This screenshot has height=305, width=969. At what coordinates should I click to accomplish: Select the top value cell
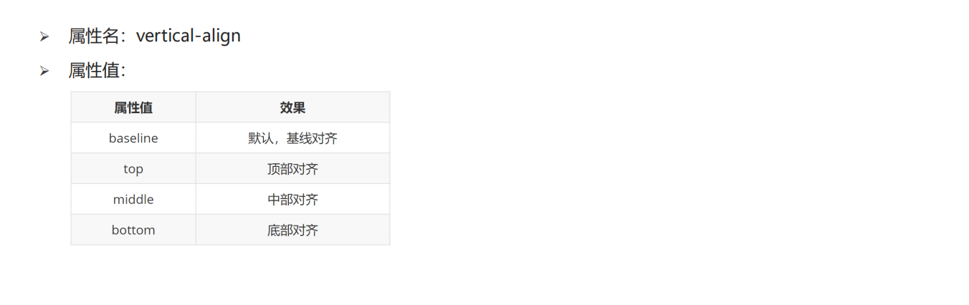pos(133,169)
